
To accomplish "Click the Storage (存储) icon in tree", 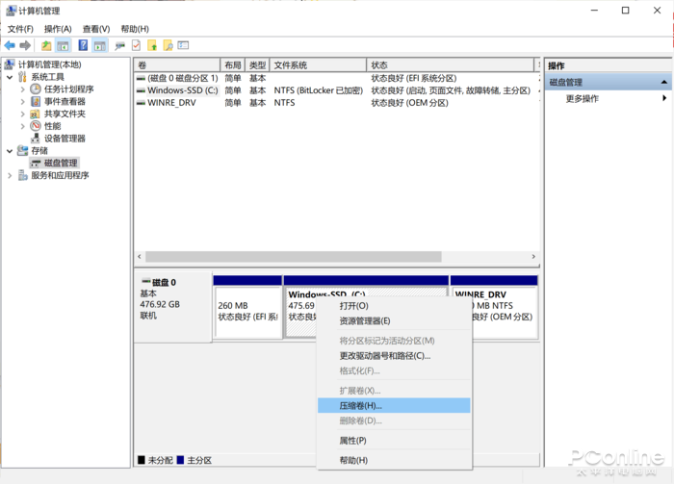I will [23, 150].
